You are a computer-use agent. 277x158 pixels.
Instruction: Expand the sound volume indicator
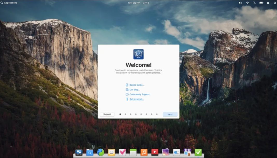point(240,3)
